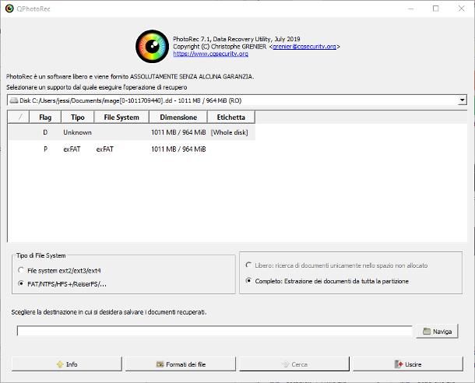
Task: Click the Formati dei file icon
Action: (160, 364)
